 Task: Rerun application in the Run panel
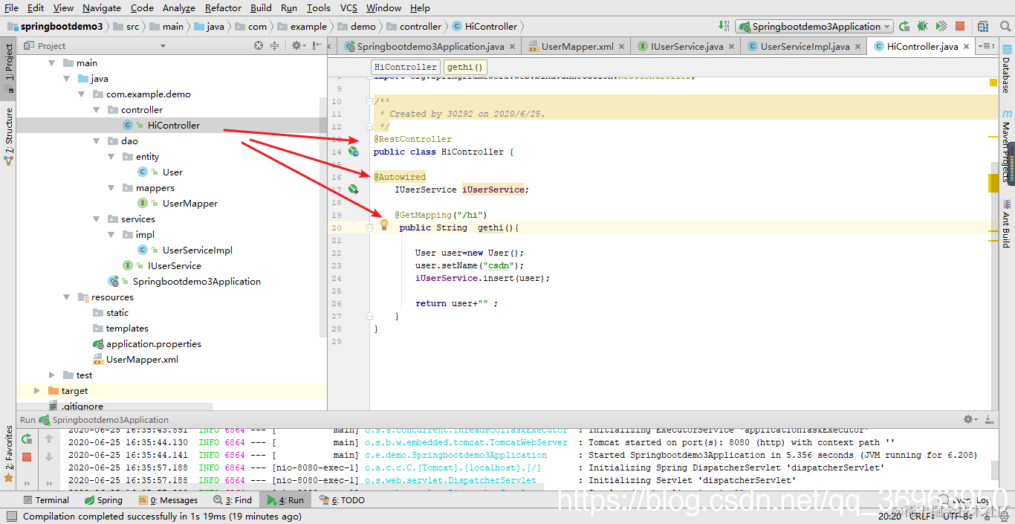[27, 439]
